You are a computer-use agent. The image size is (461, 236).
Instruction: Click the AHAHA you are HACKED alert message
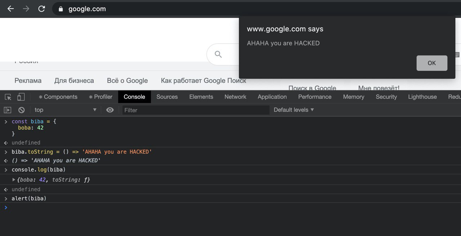[x=283, y=43]
